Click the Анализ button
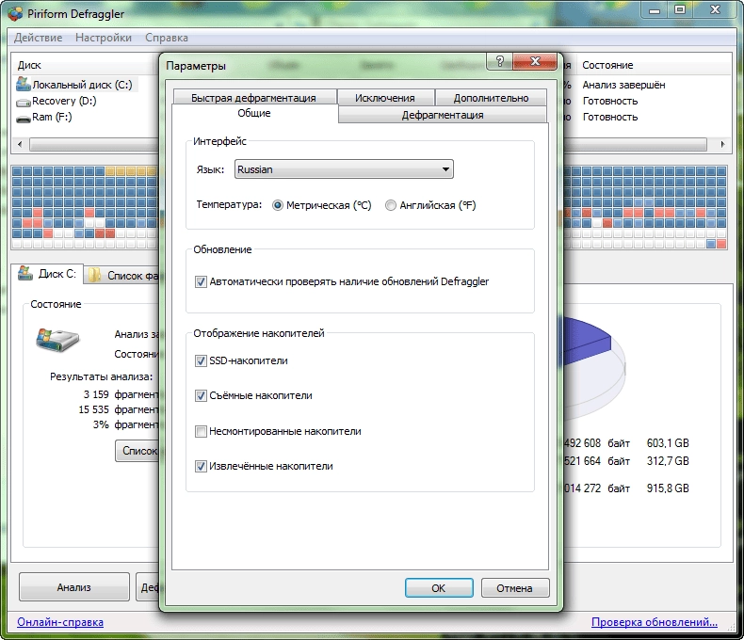 point(74,587)
